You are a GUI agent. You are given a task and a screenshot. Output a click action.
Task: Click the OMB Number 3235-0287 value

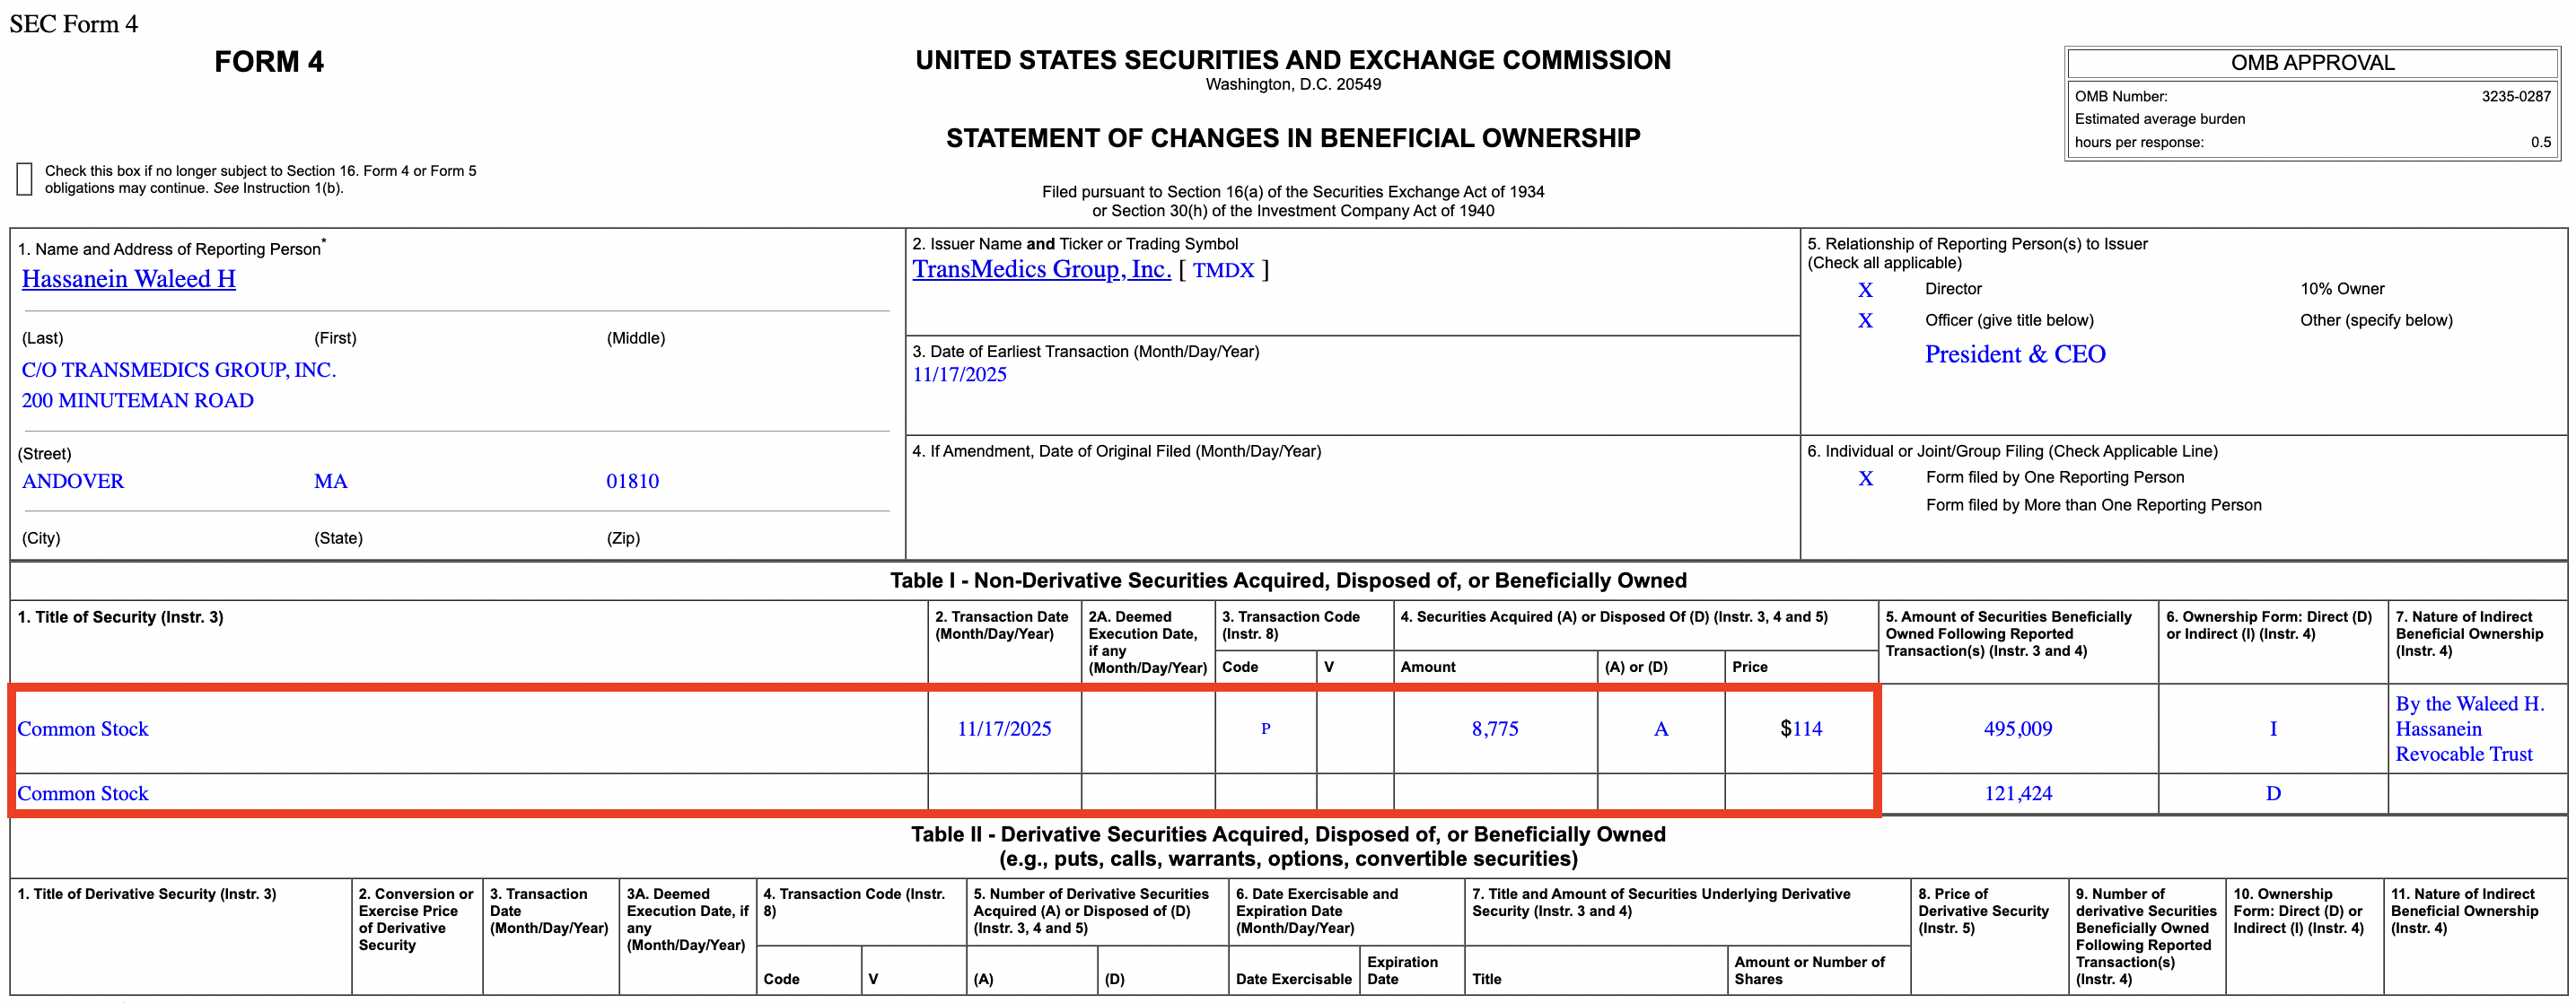point(2515,96)
